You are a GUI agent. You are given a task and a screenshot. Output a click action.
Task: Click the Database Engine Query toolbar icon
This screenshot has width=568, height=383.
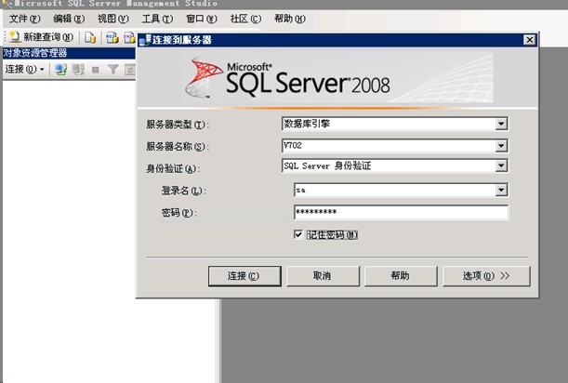(90, 37)
